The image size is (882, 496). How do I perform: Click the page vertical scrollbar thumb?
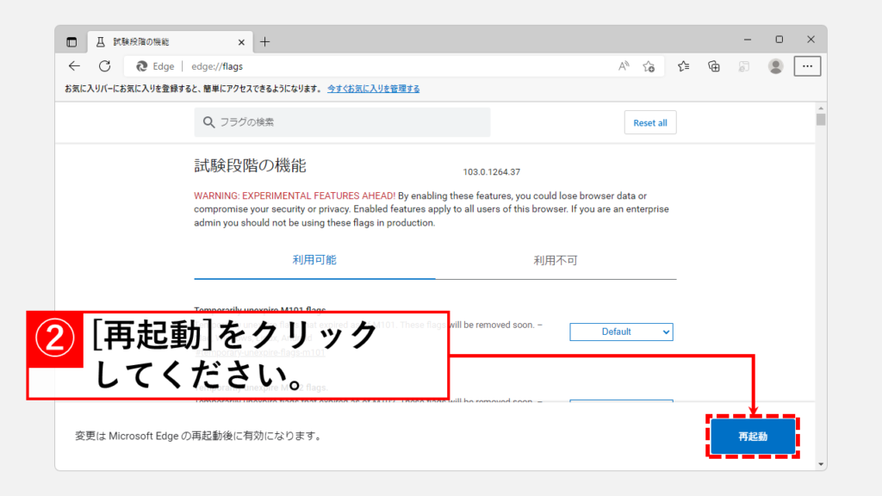(x=821, y=120)
